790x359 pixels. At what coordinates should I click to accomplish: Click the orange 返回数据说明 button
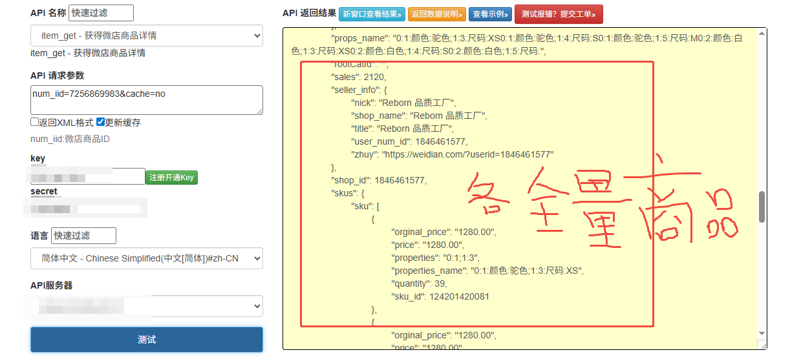(x=437, y=14)
